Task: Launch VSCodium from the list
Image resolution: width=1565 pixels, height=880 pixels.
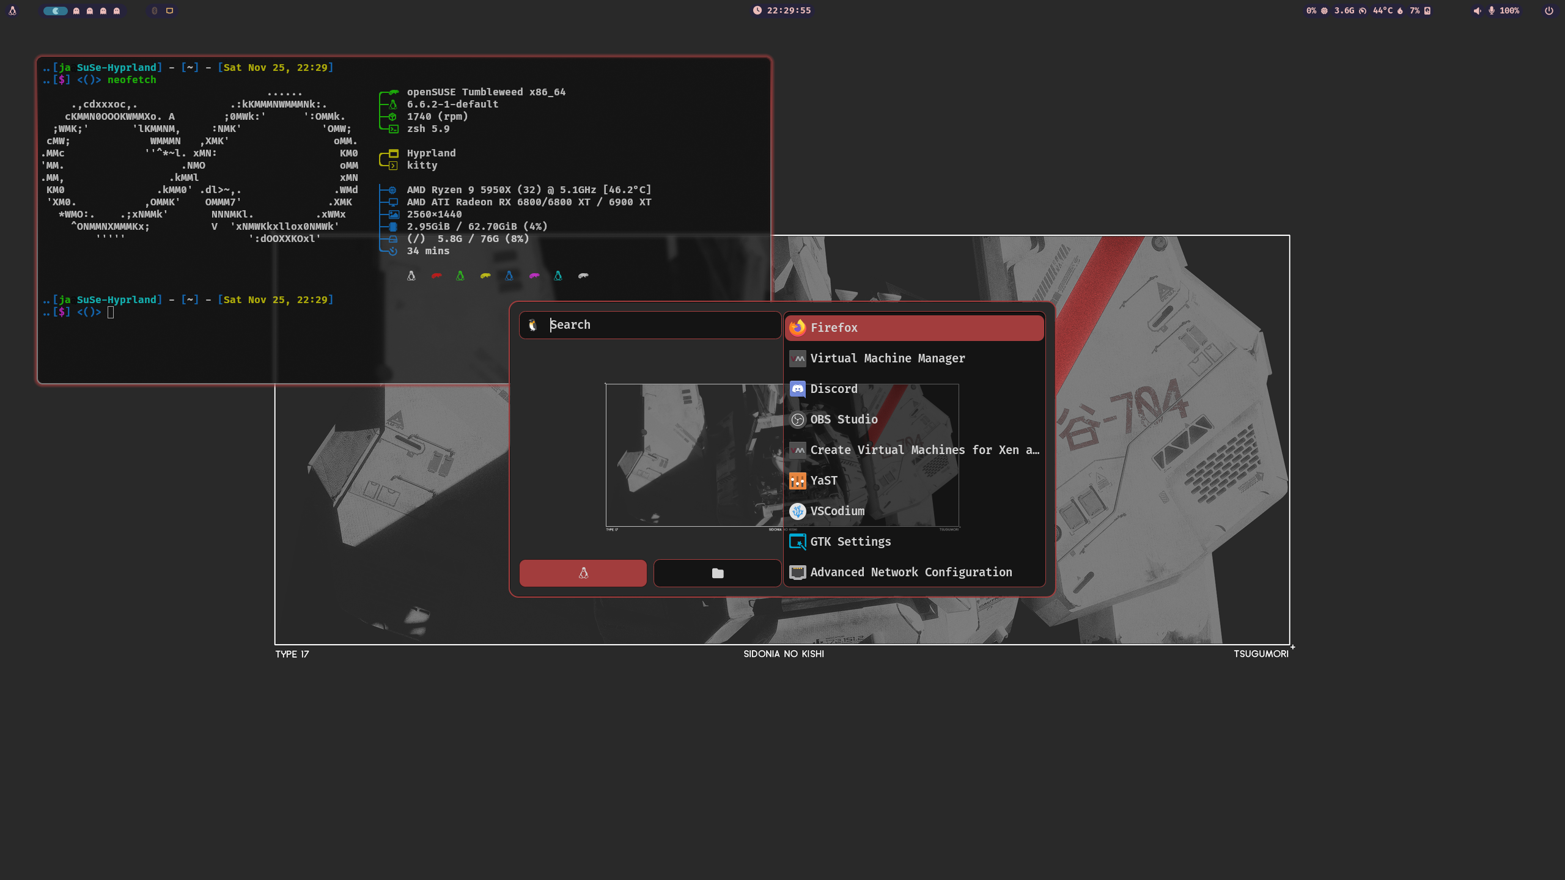Action: pos(837,511)
